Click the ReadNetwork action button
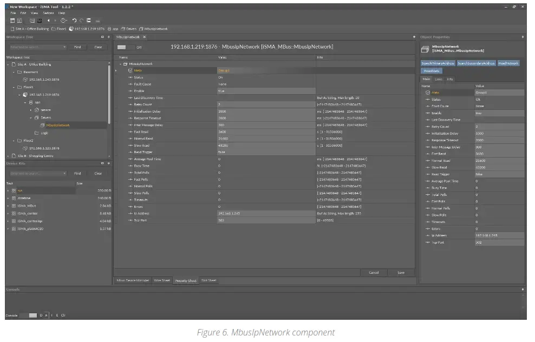This screenshot has width=535, height=342. 508,63
